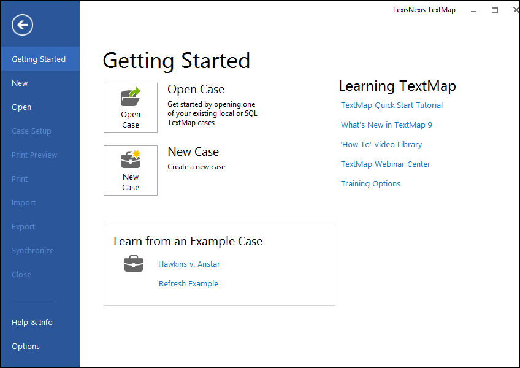This screenshot has height=368, width=520.
Task: Click the New Case briefcase icon button
Action: point(131,171)
